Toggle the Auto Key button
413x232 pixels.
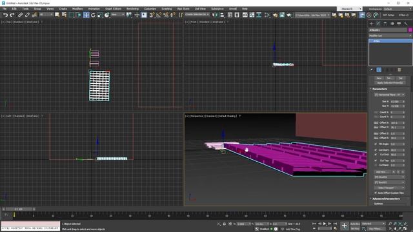pos(355,224)
